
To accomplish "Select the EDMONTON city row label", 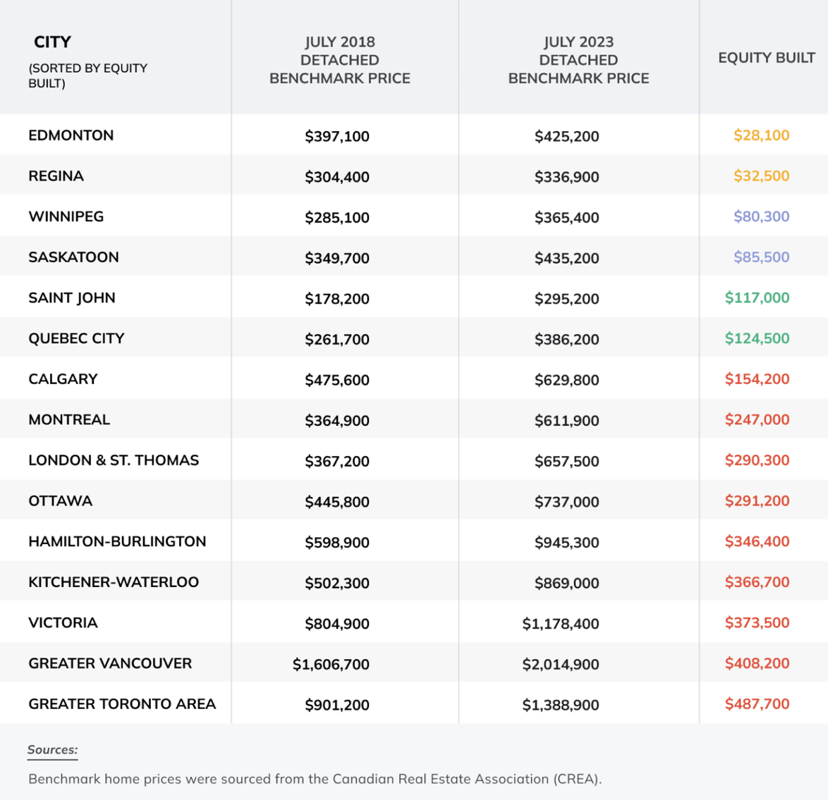I will 71,135.
